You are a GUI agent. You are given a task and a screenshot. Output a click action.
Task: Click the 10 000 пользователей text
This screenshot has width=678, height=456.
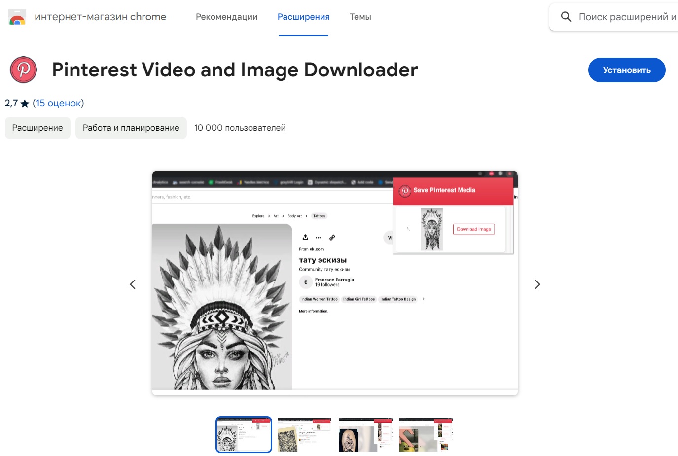240,128
